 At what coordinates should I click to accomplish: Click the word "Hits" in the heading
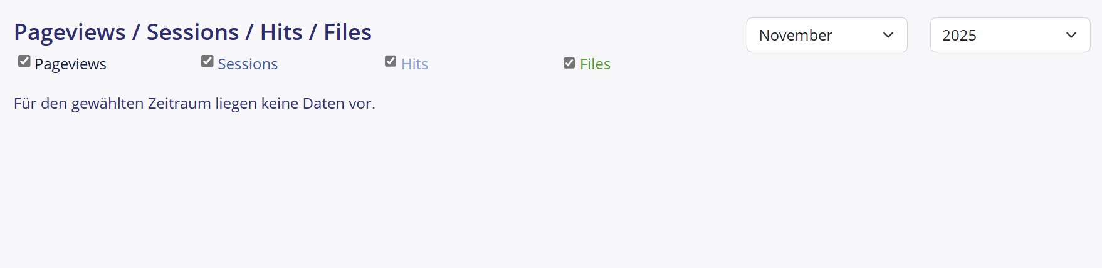pyautogui.click(x=281, y=32)
